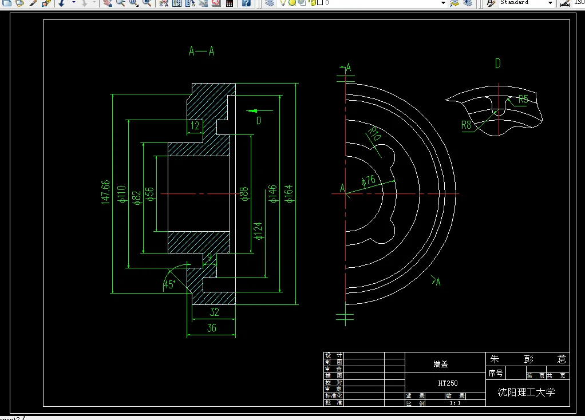Open the layer list dropdown arrow

pos(443,3)
